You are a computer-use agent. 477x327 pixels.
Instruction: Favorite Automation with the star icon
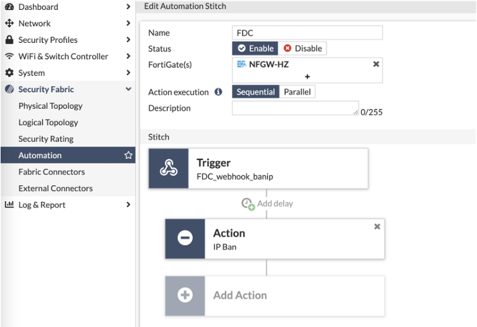click(x=129, y=156)
